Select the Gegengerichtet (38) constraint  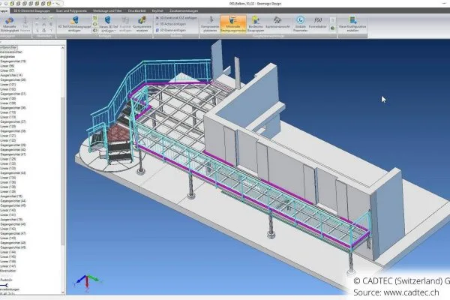coord(13,131)
